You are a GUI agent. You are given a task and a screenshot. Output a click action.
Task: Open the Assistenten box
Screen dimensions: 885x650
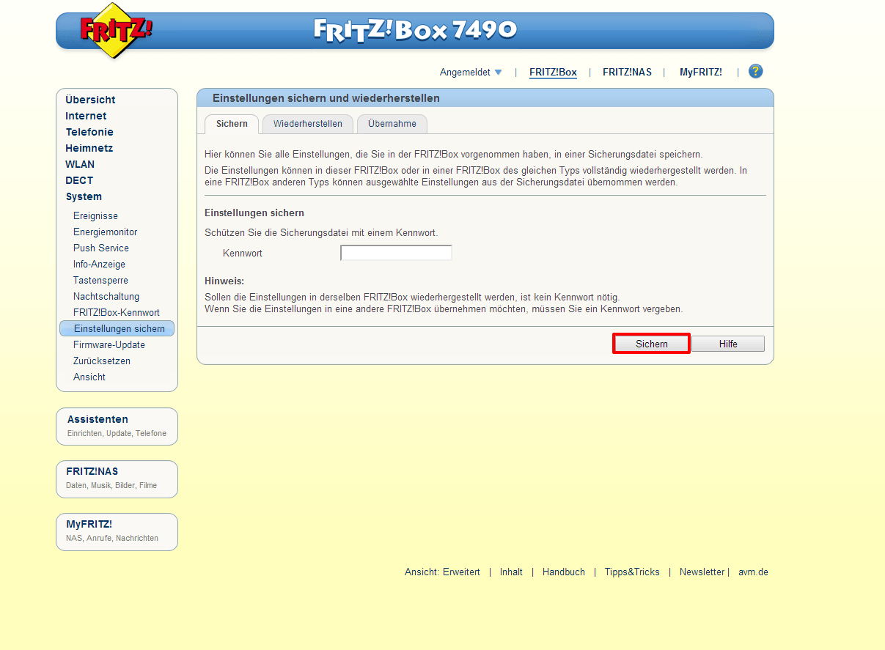(117, 426)
